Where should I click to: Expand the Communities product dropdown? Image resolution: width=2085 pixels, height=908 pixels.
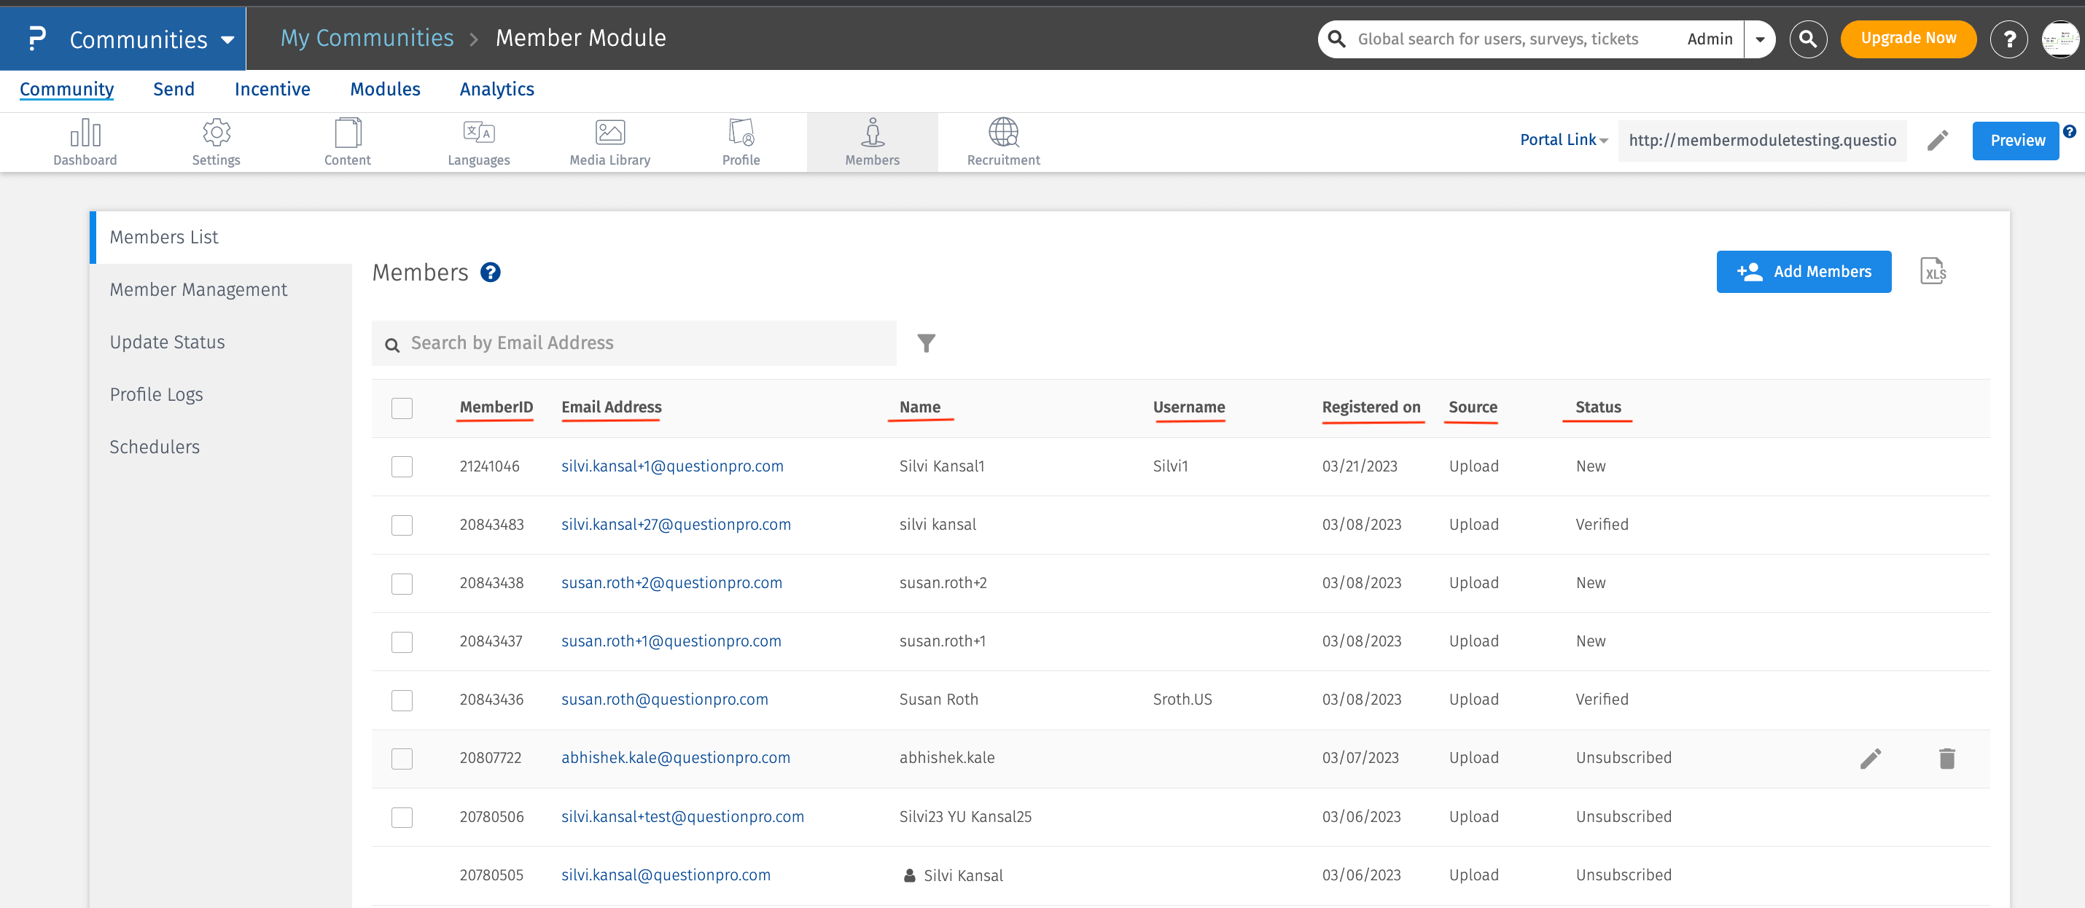[227, 39]
